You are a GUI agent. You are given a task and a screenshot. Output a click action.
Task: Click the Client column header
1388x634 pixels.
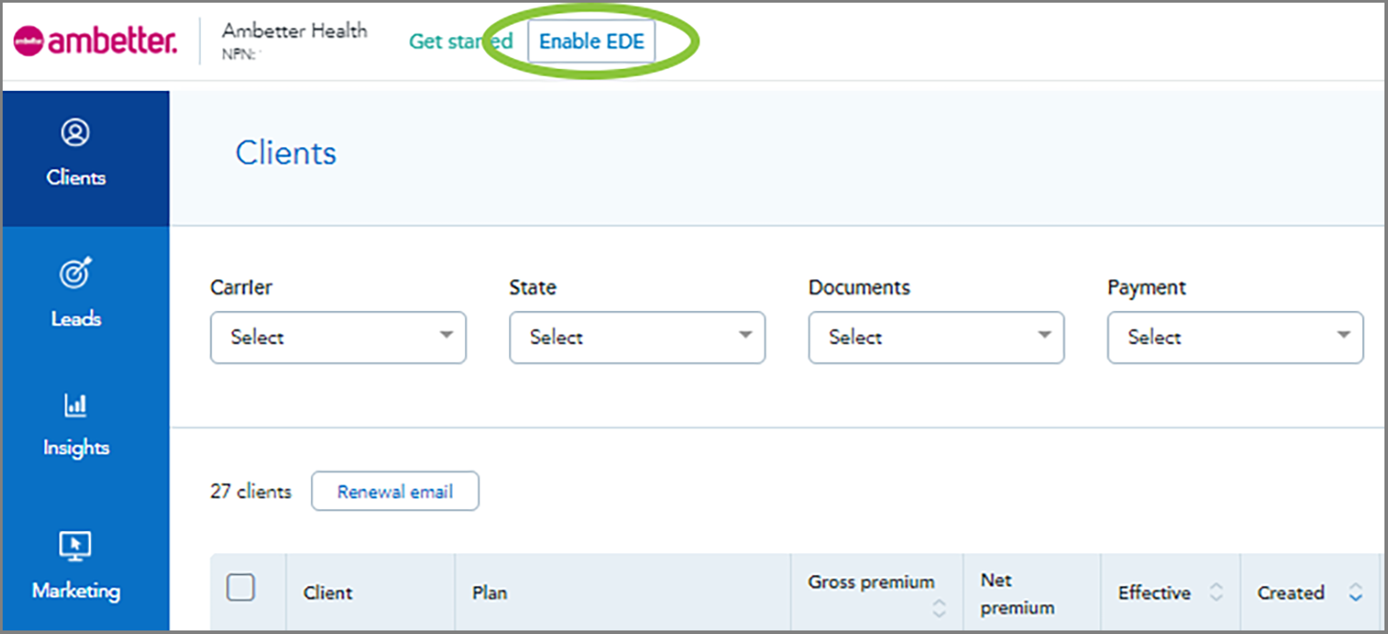(328, 593)
